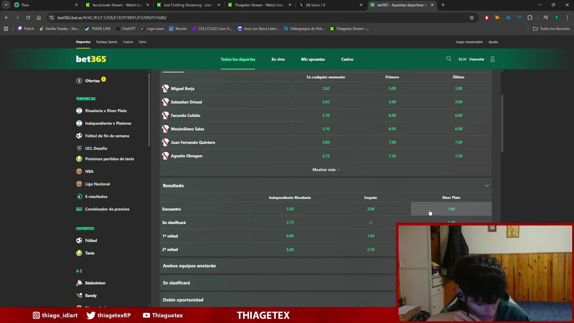This screenshot has width=574, height=323.
Task: Open Mis apuestas tab
Action: coord(313,59)
